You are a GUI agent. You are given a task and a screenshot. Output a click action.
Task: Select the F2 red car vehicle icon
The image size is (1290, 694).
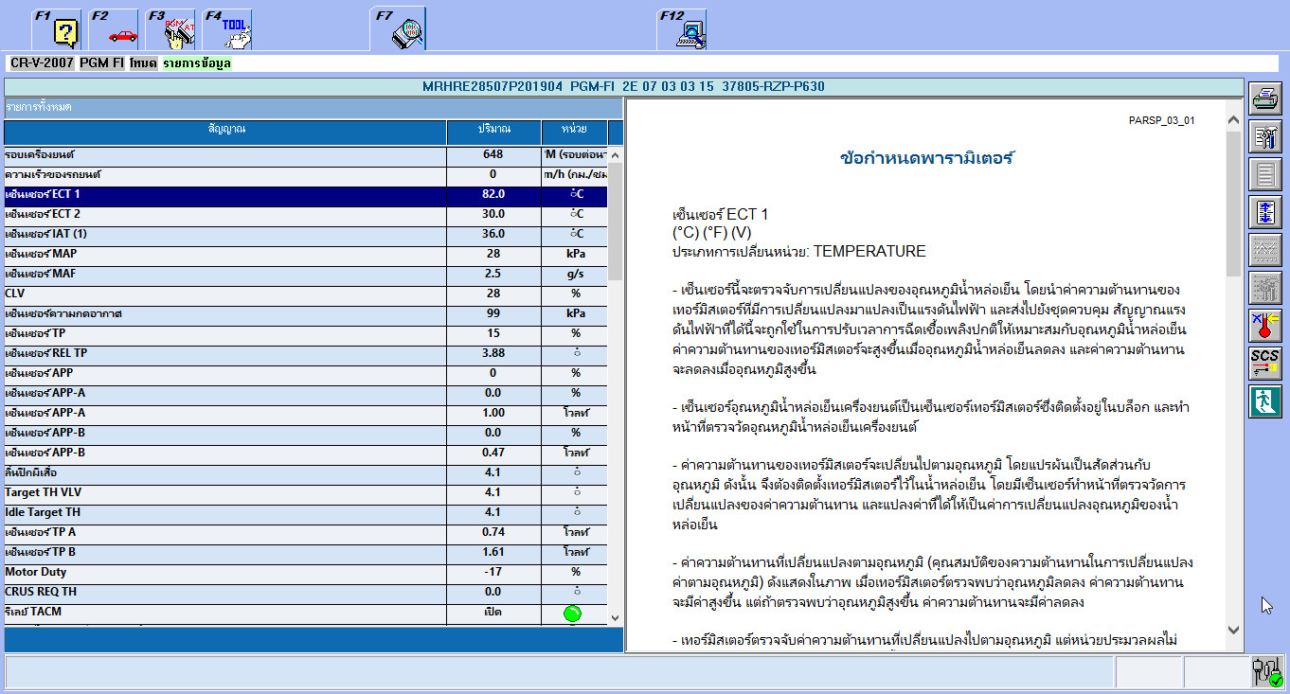click(x=114, y=29)
